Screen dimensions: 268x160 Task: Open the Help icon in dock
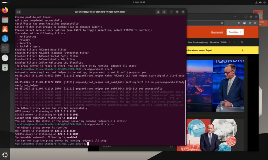pos(5,38)
